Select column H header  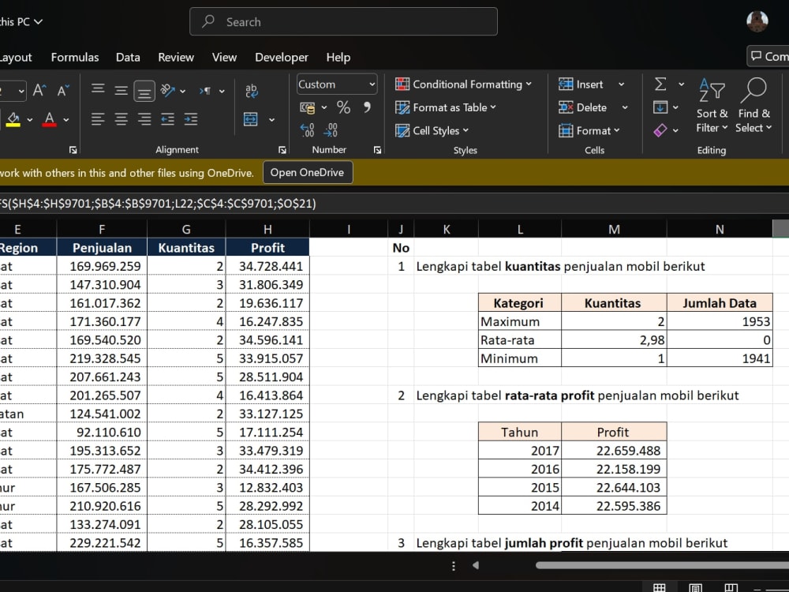pos(267,230)
